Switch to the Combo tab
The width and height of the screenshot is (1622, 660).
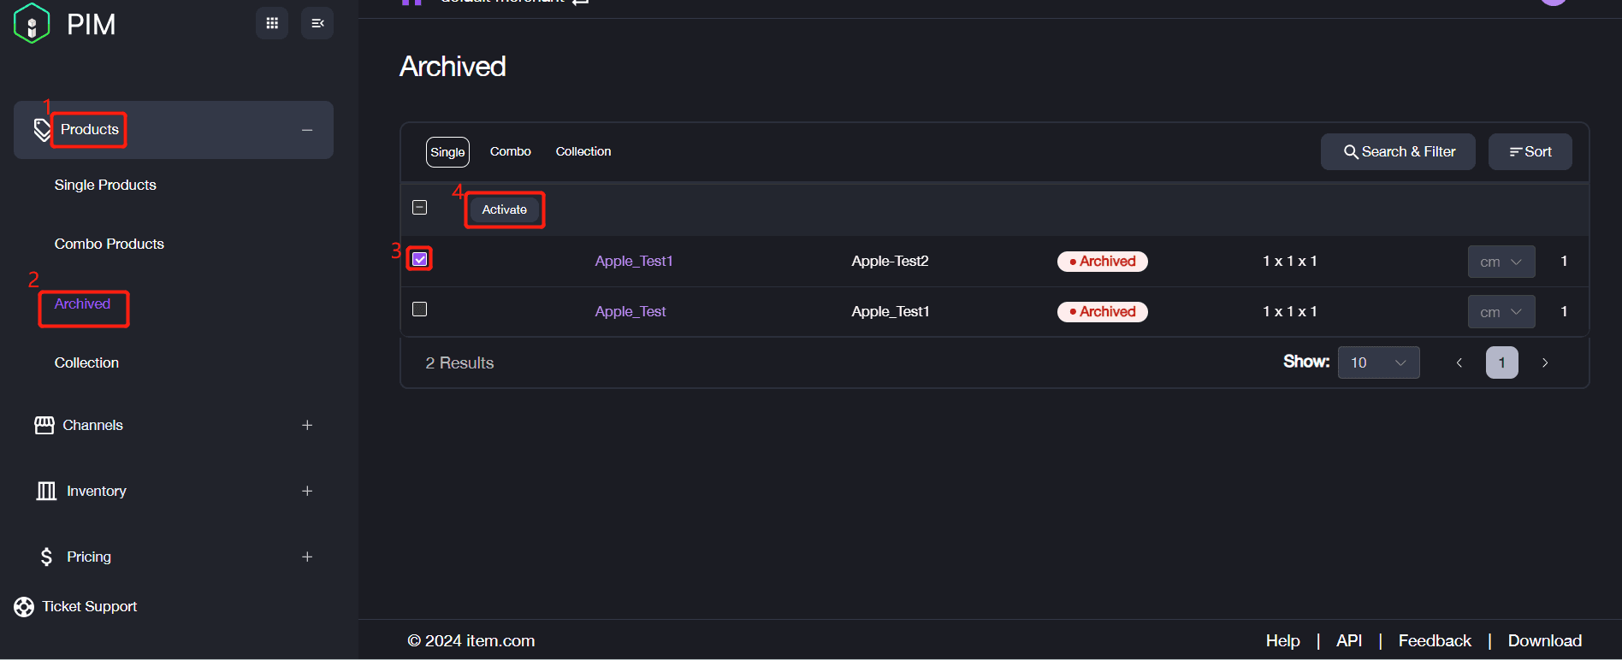pyautogui.click(x=511, y=151)
